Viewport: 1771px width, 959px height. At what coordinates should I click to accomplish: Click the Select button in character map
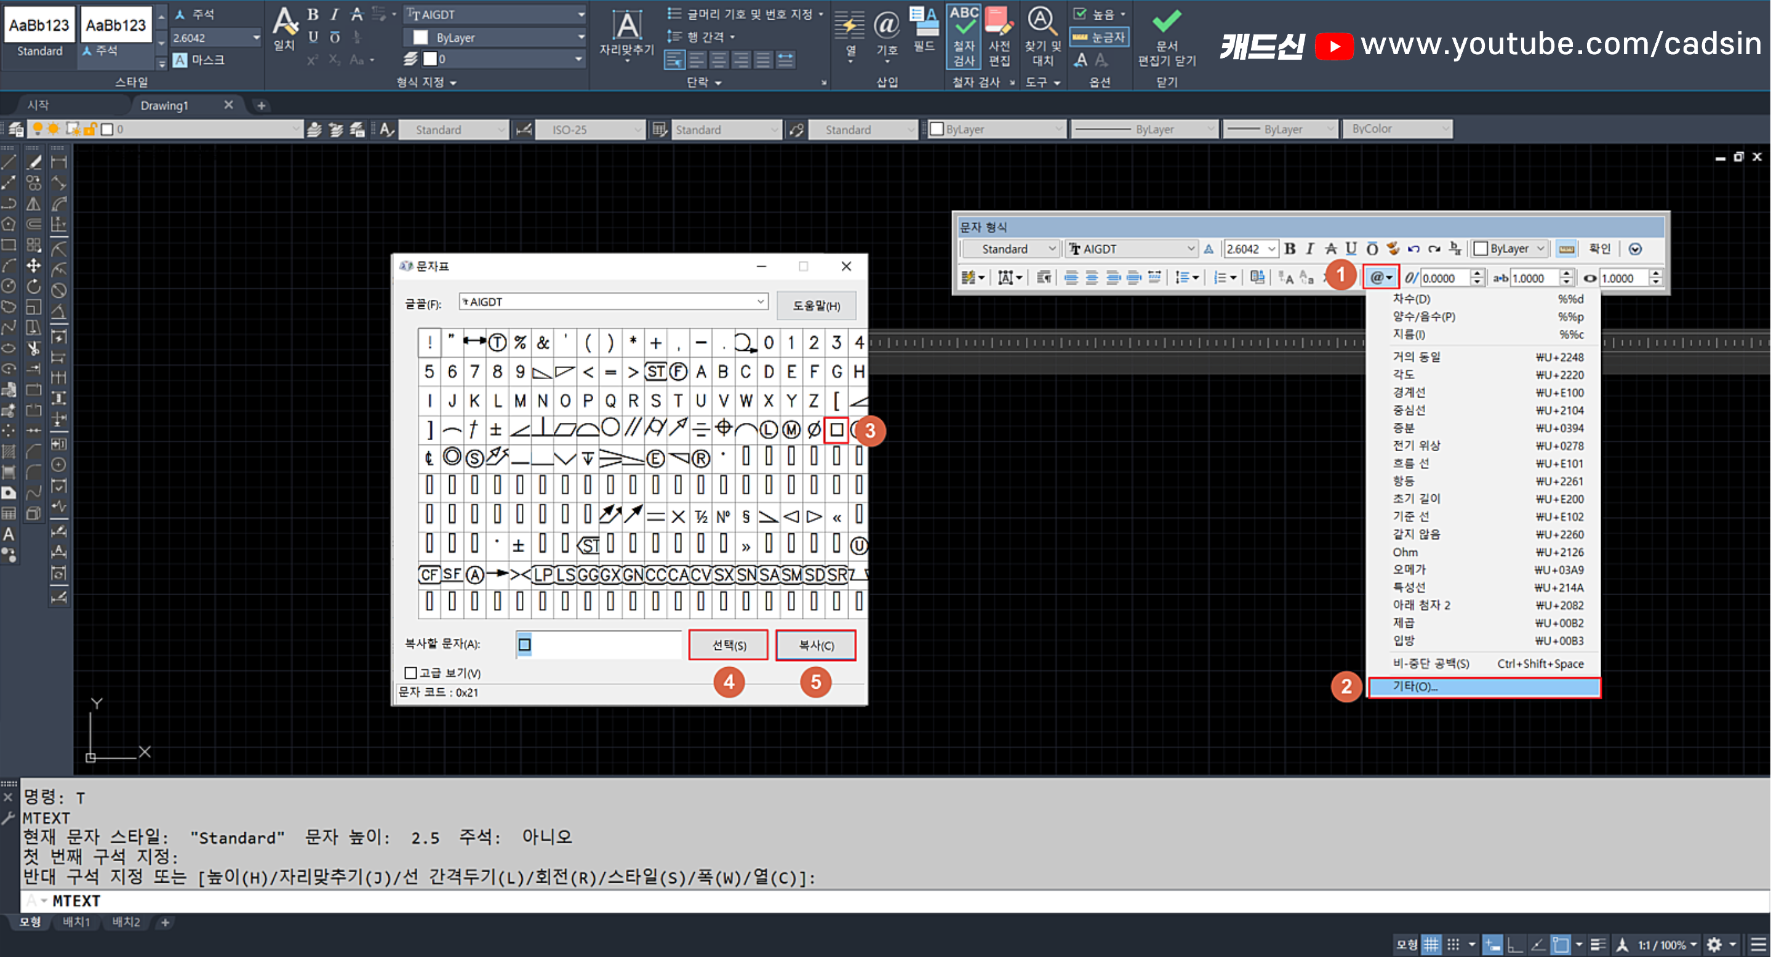point(728,646)
